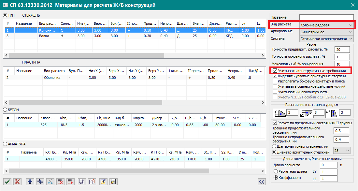
Task: Click the 'Название' text field
Action: [x=326, y=17]
